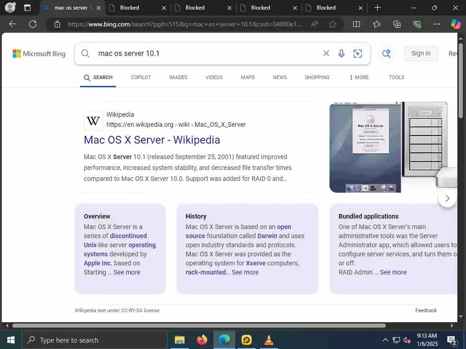Switch to the first Blocked tab
This screenshot has height=349, width=466.
pyautogui.click(x=138, y=8)
